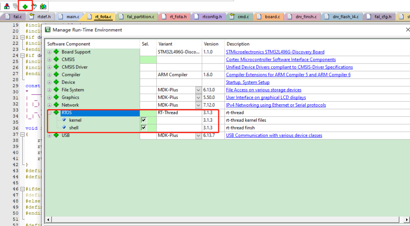Click the Board Support component diamond icon
This screenshot has height=226, width=410.
point(56,52)
